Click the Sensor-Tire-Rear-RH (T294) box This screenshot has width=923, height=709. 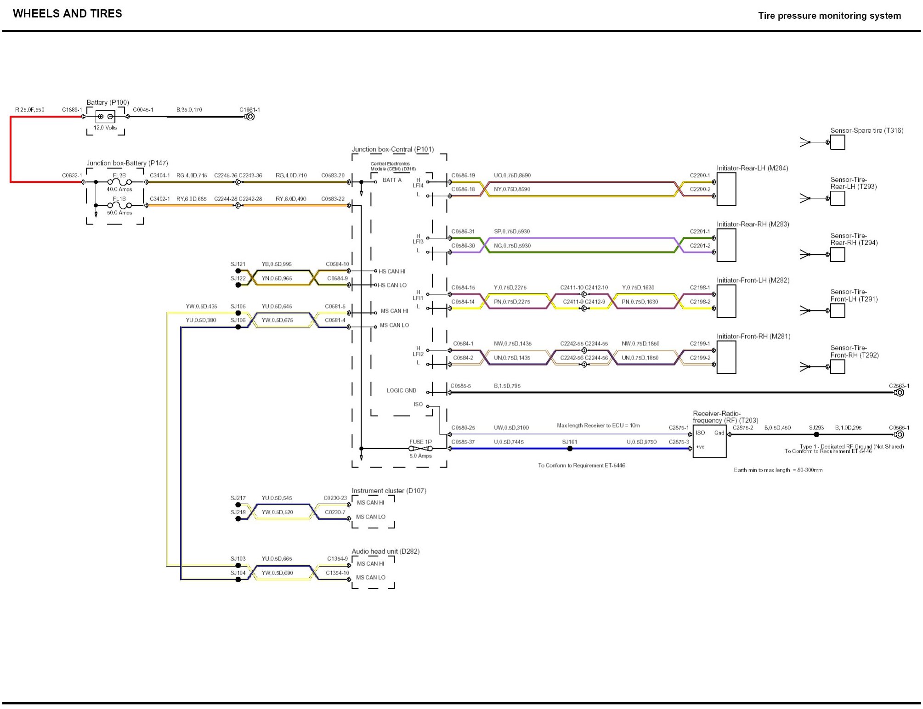[x=838, y=254]
